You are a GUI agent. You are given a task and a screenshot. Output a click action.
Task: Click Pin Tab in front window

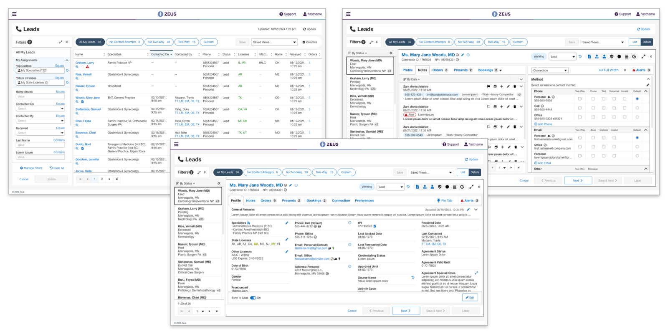pyautogui.click(x=445, y=201)
